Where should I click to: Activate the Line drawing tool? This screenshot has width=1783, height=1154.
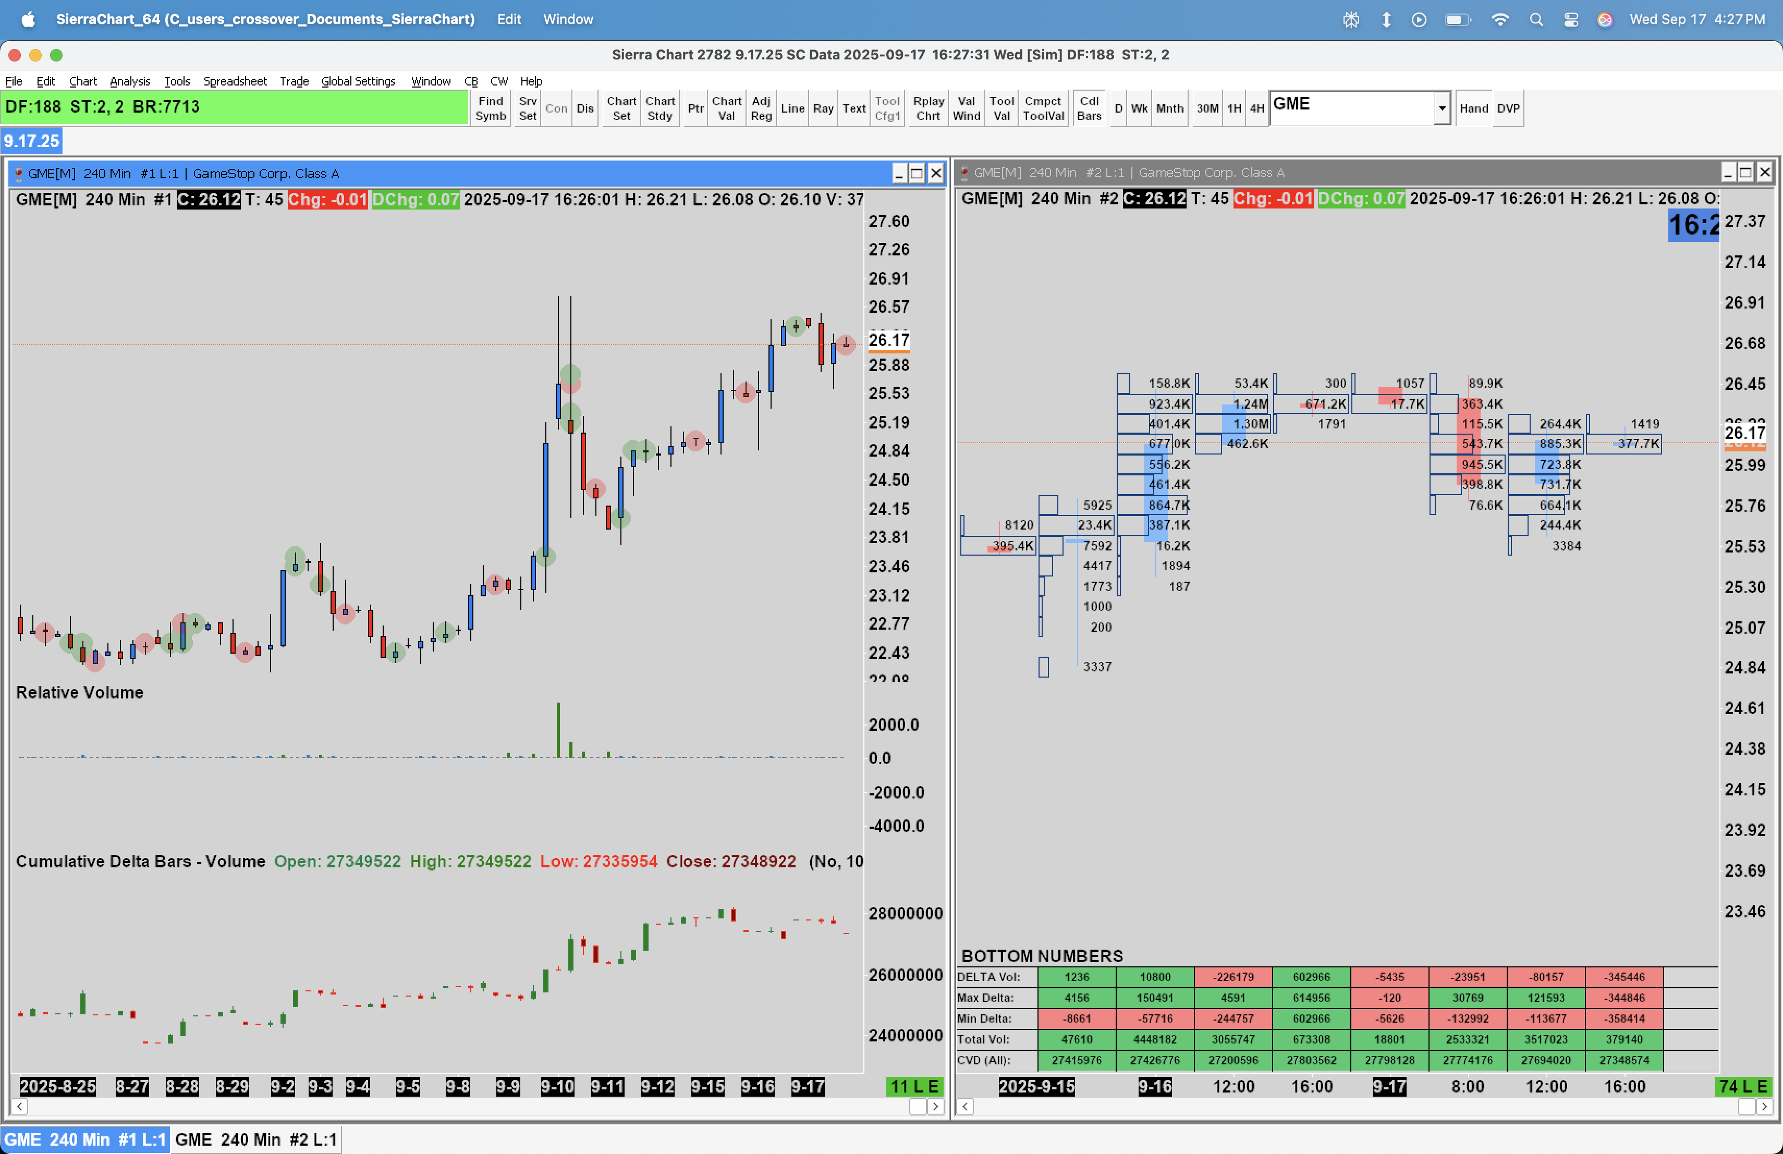point(792,108)
